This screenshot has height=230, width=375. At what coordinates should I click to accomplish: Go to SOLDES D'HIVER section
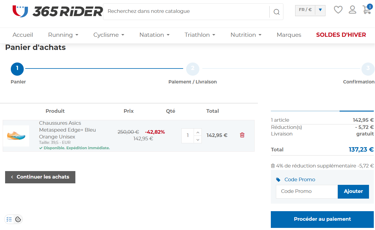click(x=341, y=35)
